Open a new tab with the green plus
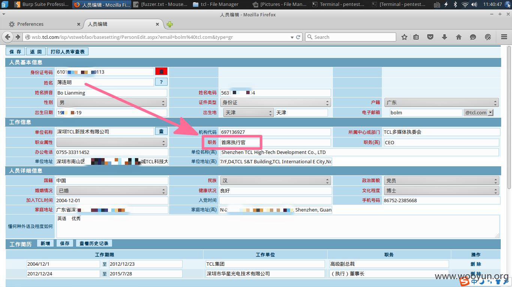 (x=170, y=24)
